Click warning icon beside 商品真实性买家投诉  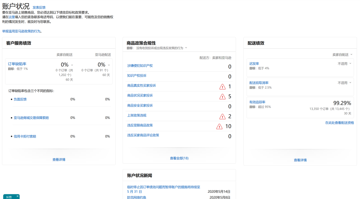coord(223,86)
